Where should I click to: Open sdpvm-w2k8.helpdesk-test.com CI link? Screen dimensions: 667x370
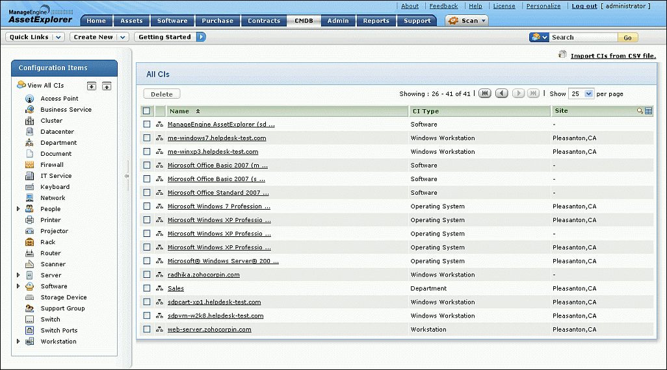(x=215, y=315)
